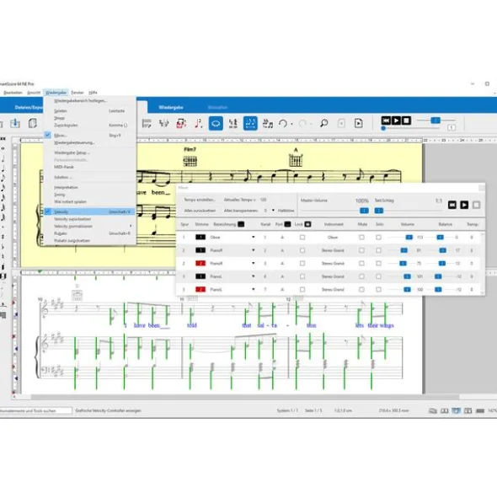
Task: Click the rewind button in the Mixer window
Action: click(452, 205)
